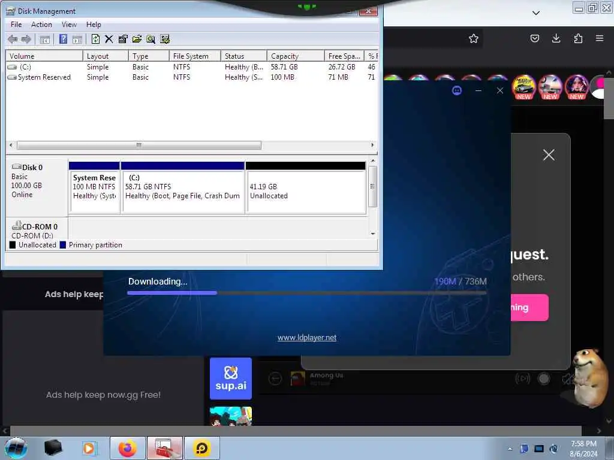Switch to Firefox on the taskbar
Viewport: 614px width, 460px height.
click(x=128, y=448)
